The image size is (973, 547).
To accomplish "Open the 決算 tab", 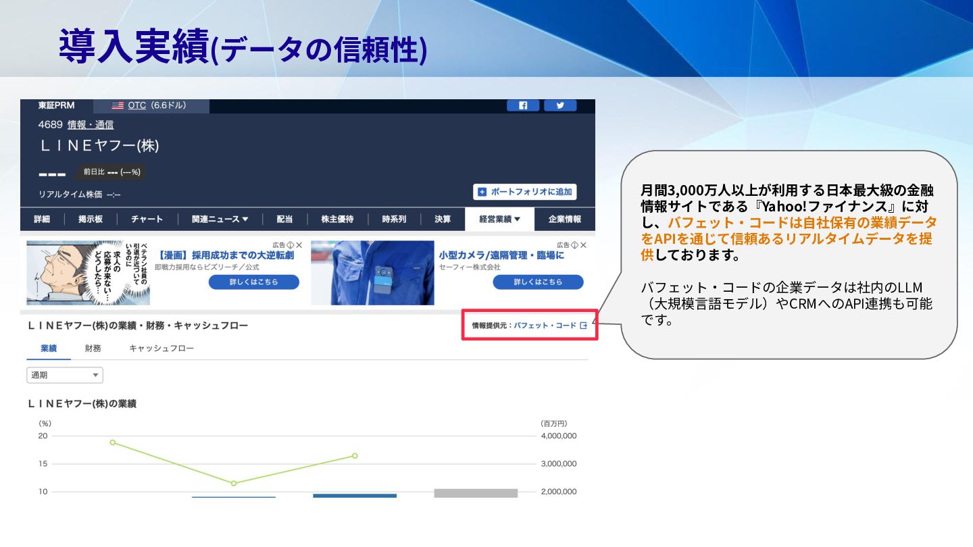I will (x=443, y=219).
